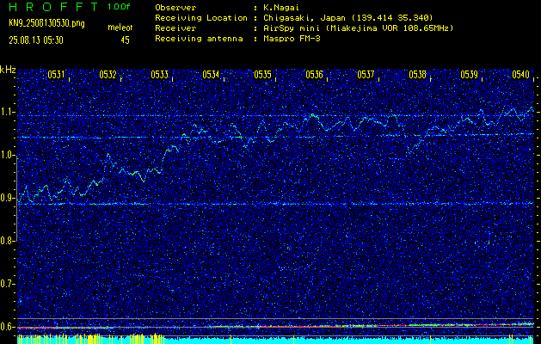Click the Observer label

[175, 8]
